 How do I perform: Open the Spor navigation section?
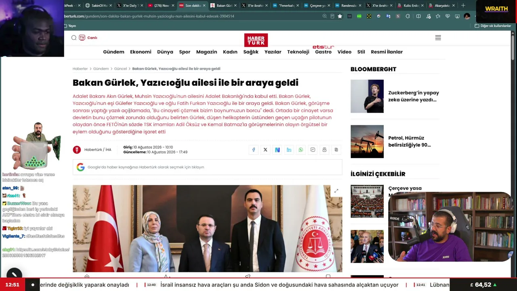click(185, 52)
